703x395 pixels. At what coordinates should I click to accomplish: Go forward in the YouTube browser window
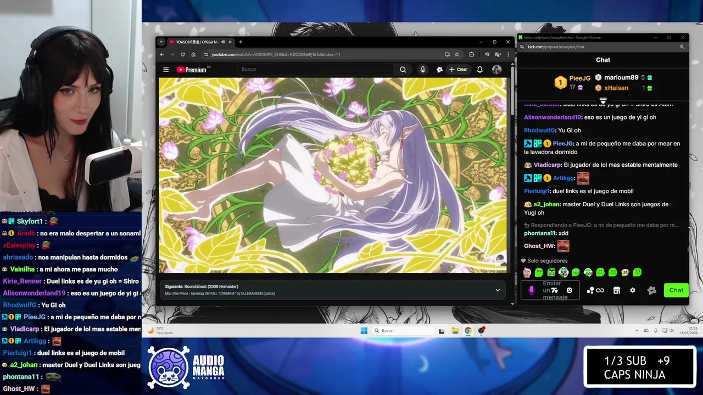pos(172,54)
